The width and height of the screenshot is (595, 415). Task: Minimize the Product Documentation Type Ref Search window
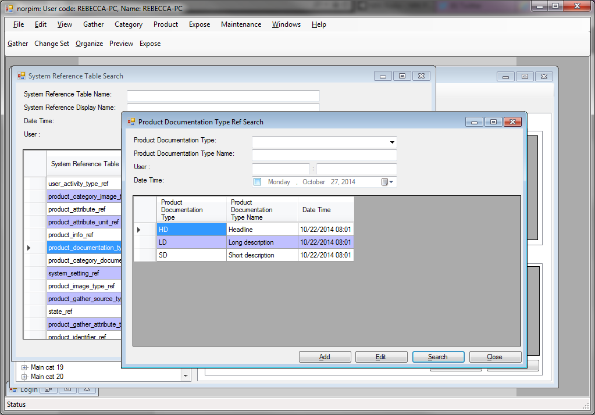point(475,122)
